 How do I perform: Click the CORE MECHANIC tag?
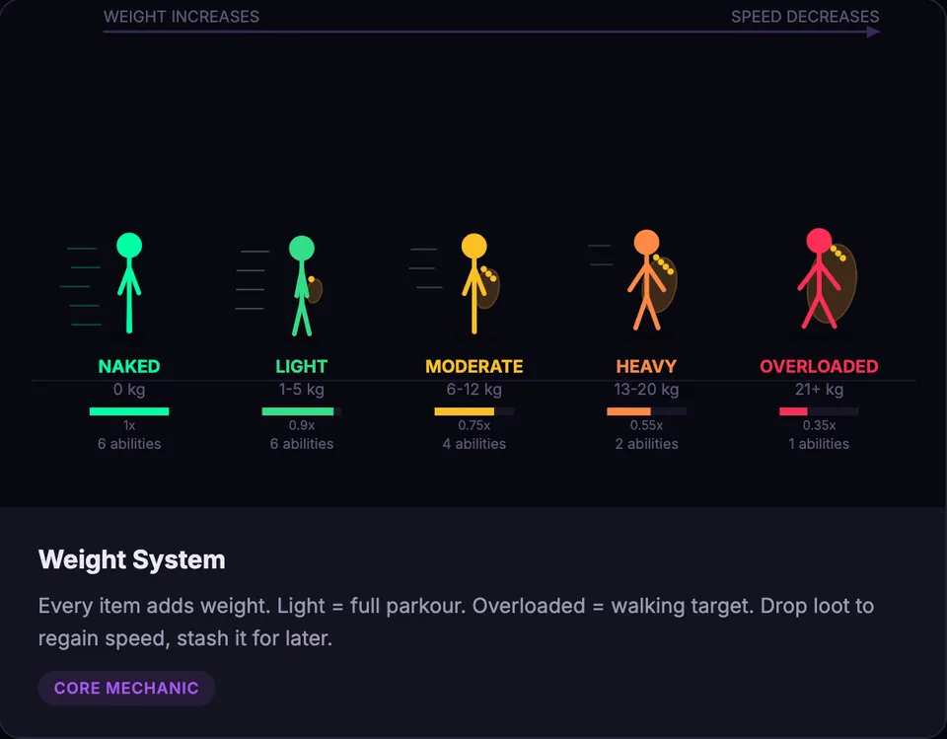point(126,688)
